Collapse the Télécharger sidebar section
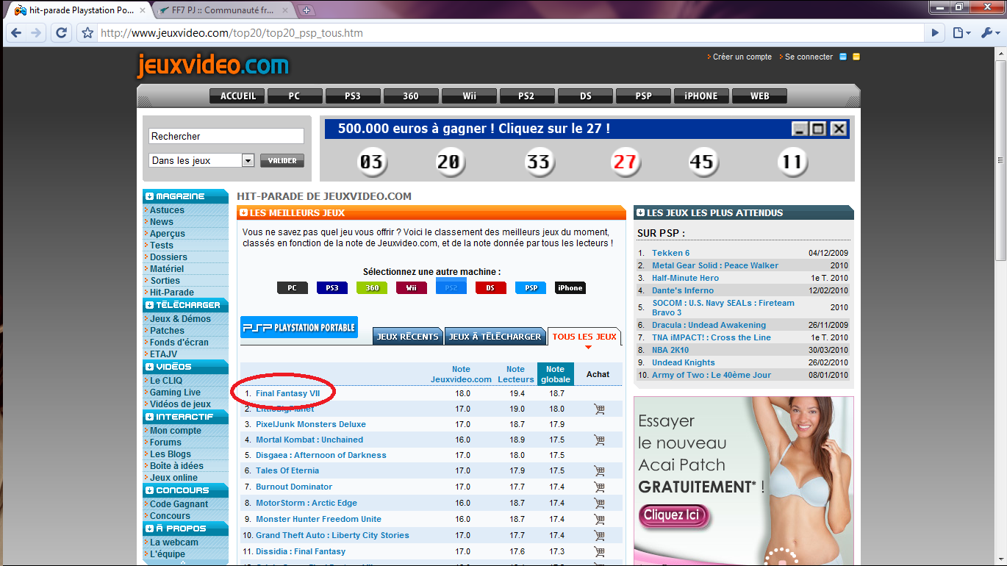 pos(150,305)
